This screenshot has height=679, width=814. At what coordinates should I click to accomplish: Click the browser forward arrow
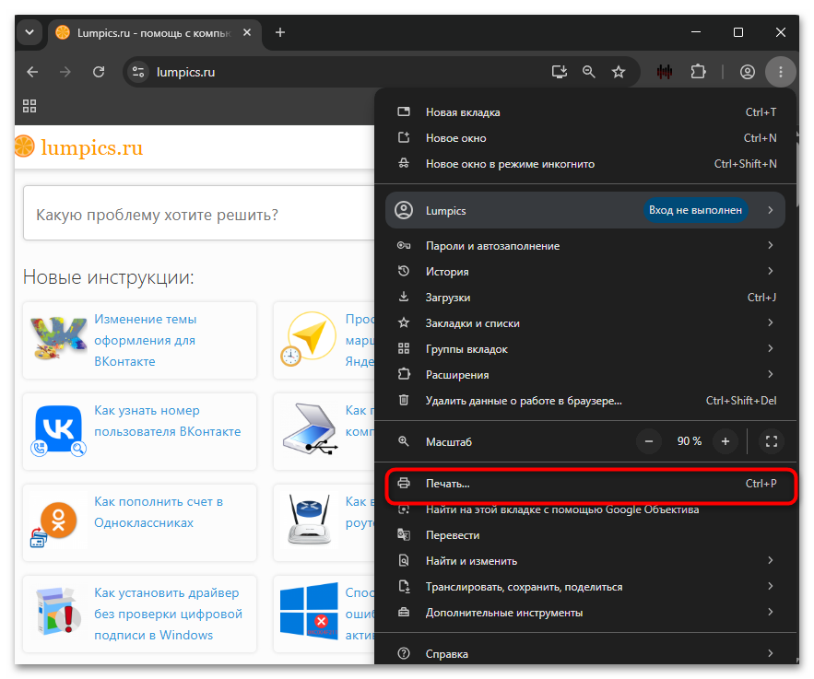point(65,72)
